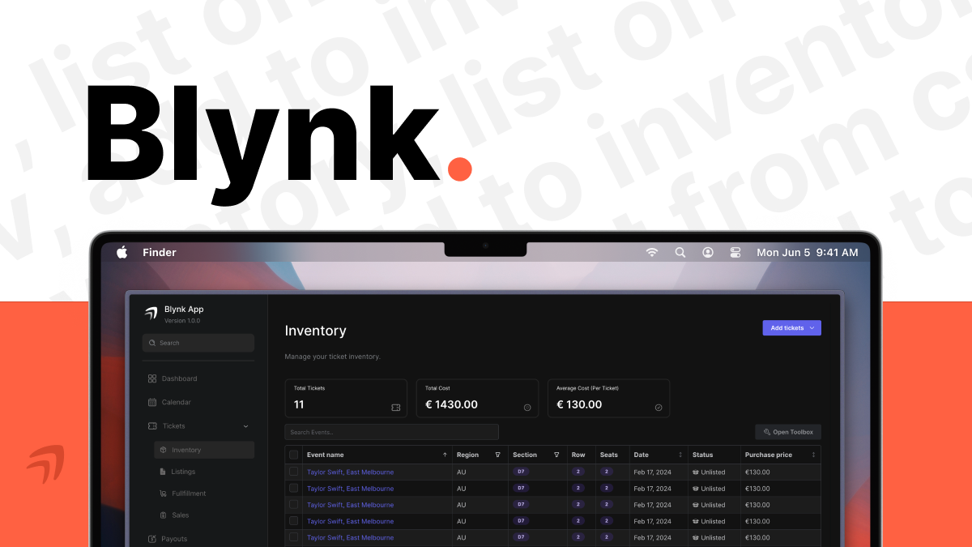Click the Row column header
Viewport: 972px width, 547px height.
578,455
